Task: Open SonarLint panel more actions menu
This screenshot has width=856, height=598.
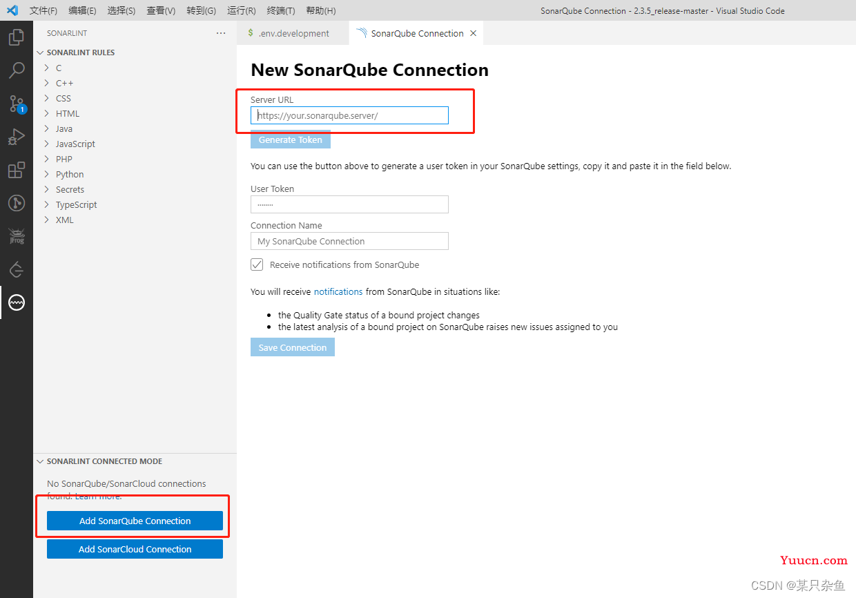Action: coord(221,33)
